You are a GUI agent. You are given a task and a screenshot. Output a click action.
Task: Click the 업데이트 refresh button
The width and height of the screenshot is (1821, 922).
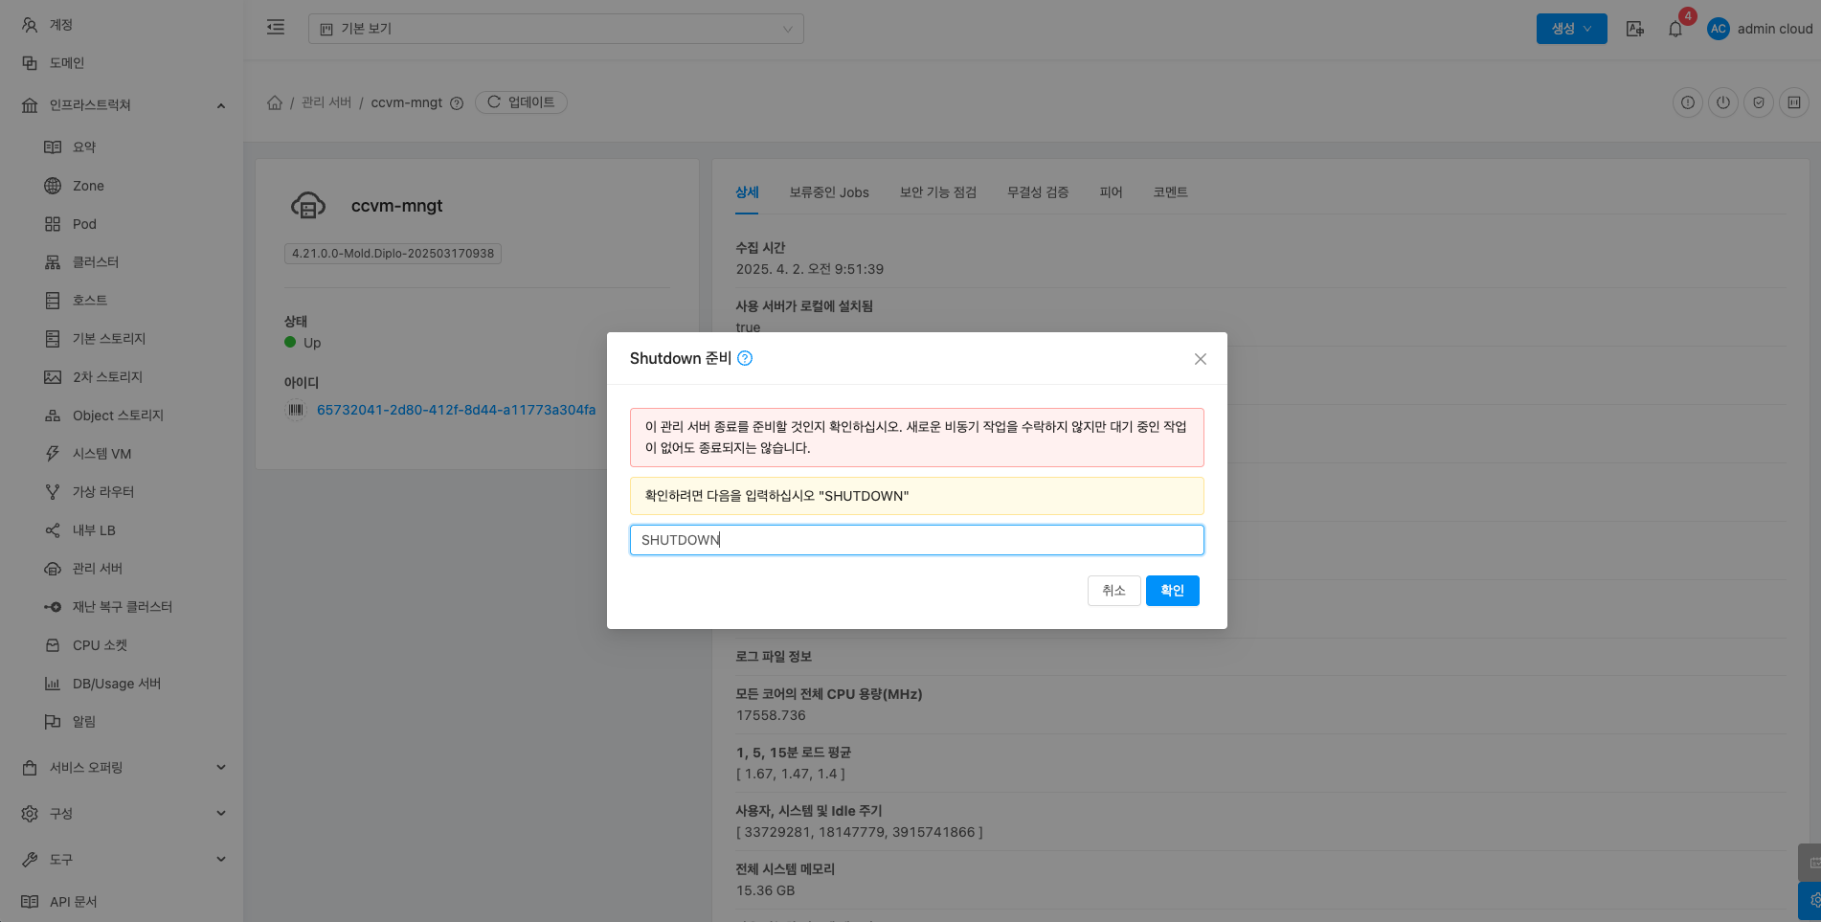pyautogui.click(x=521, y=102)
